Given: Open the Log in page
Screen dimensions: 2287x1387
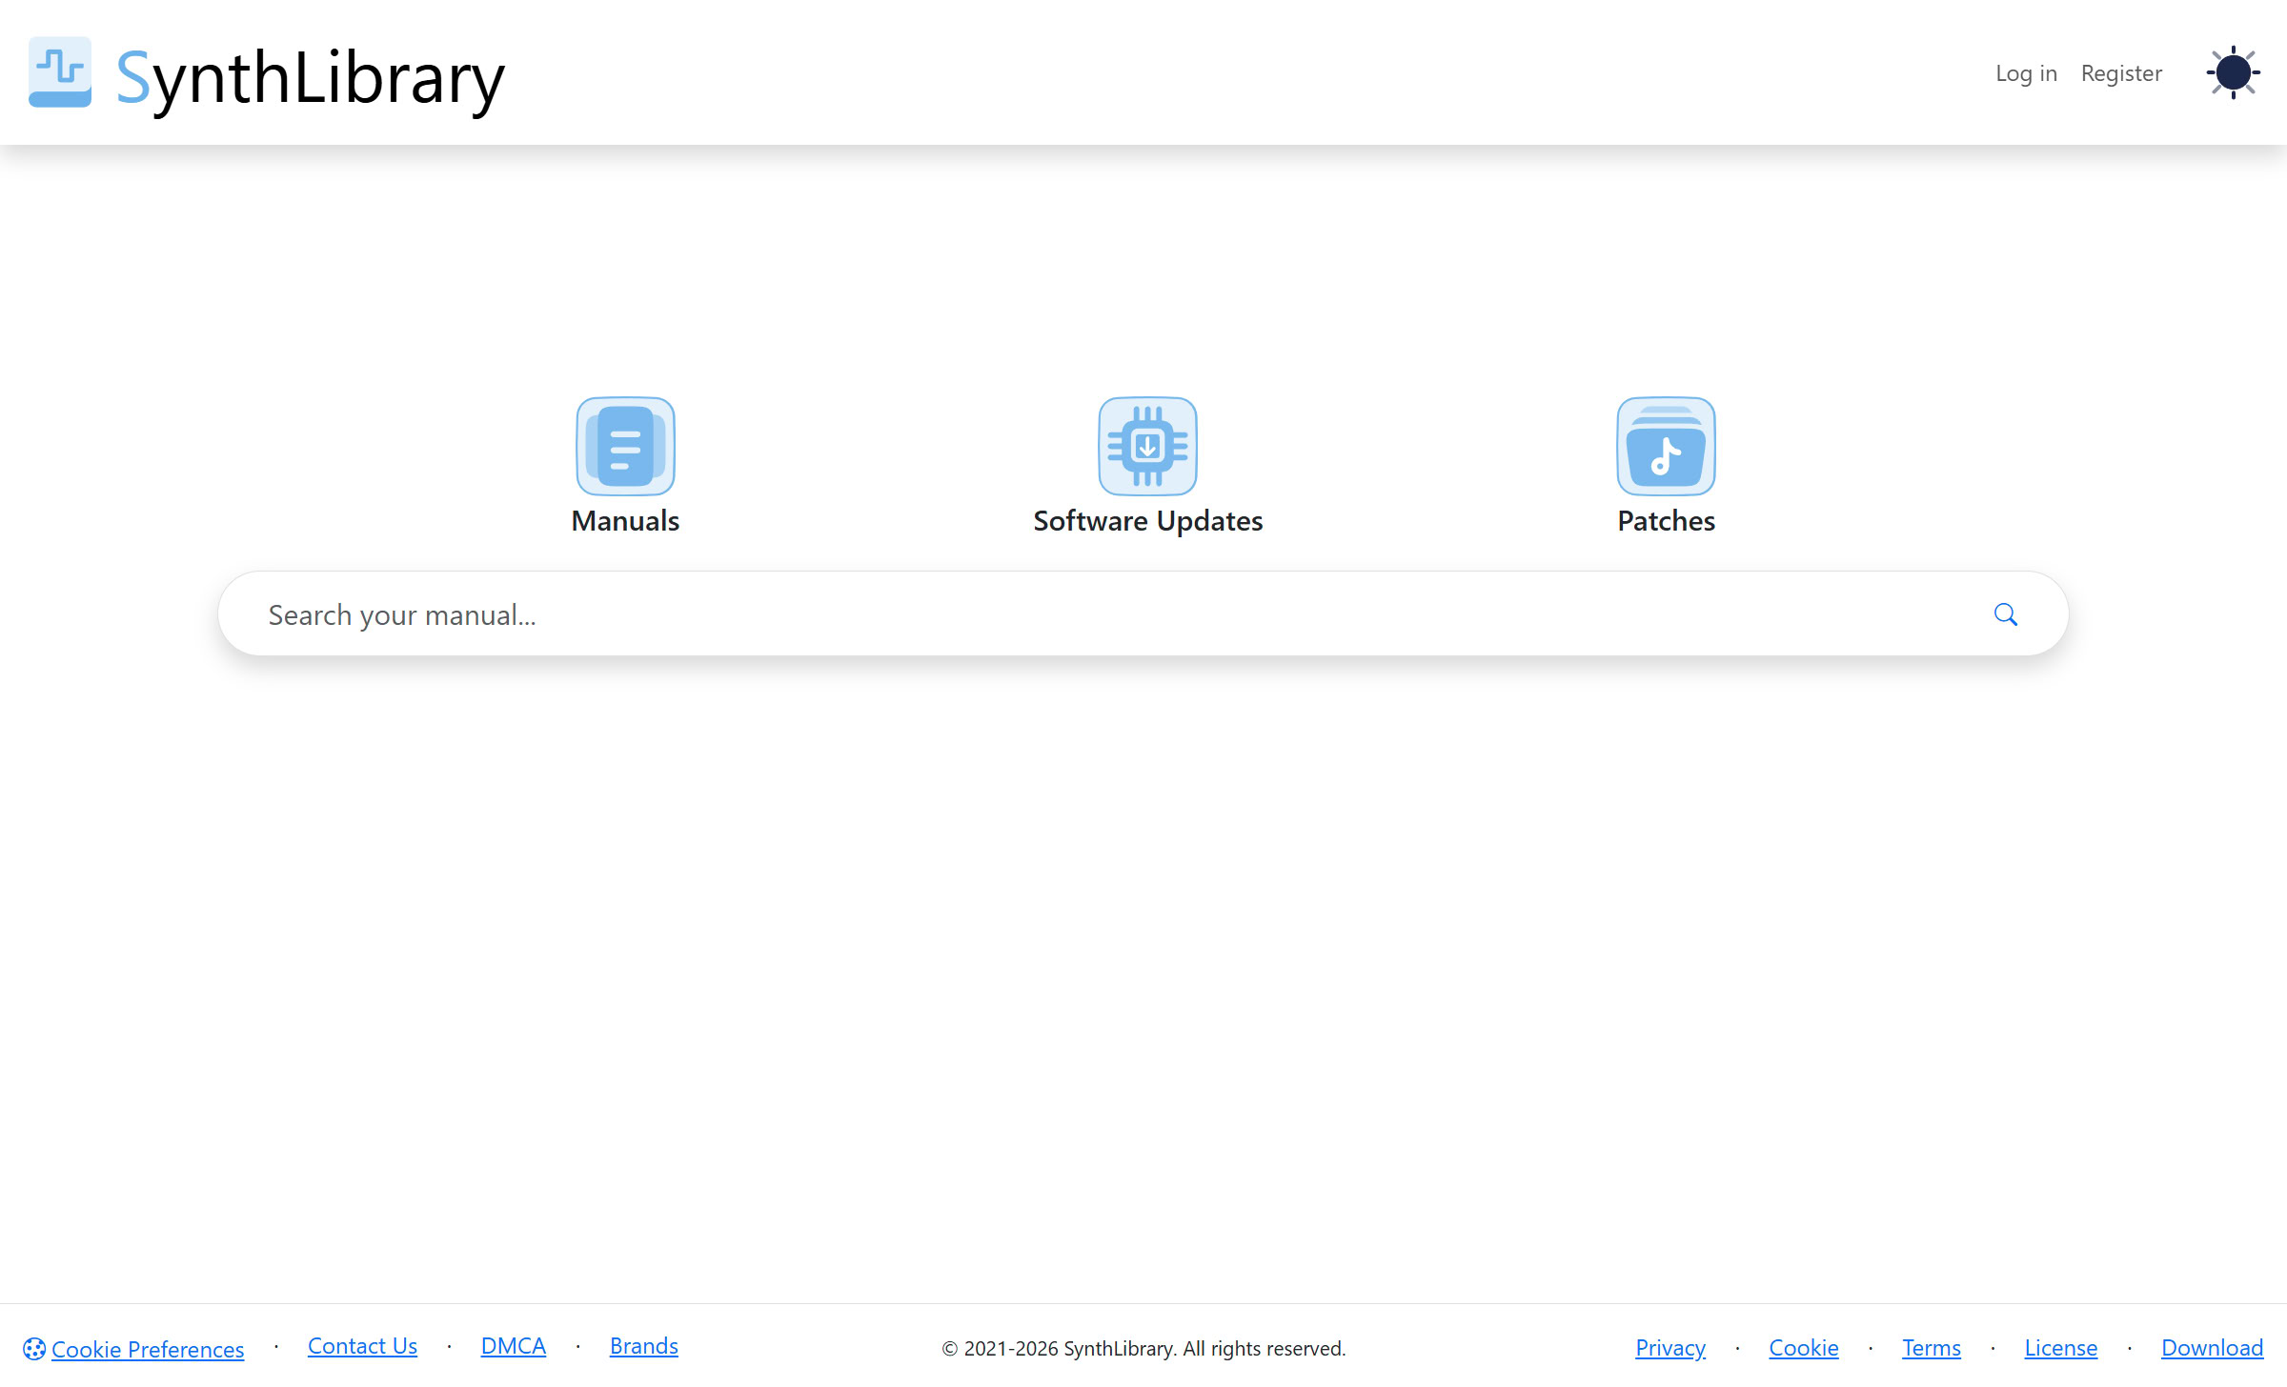Looking at the screenshot, I should 2026,73.
